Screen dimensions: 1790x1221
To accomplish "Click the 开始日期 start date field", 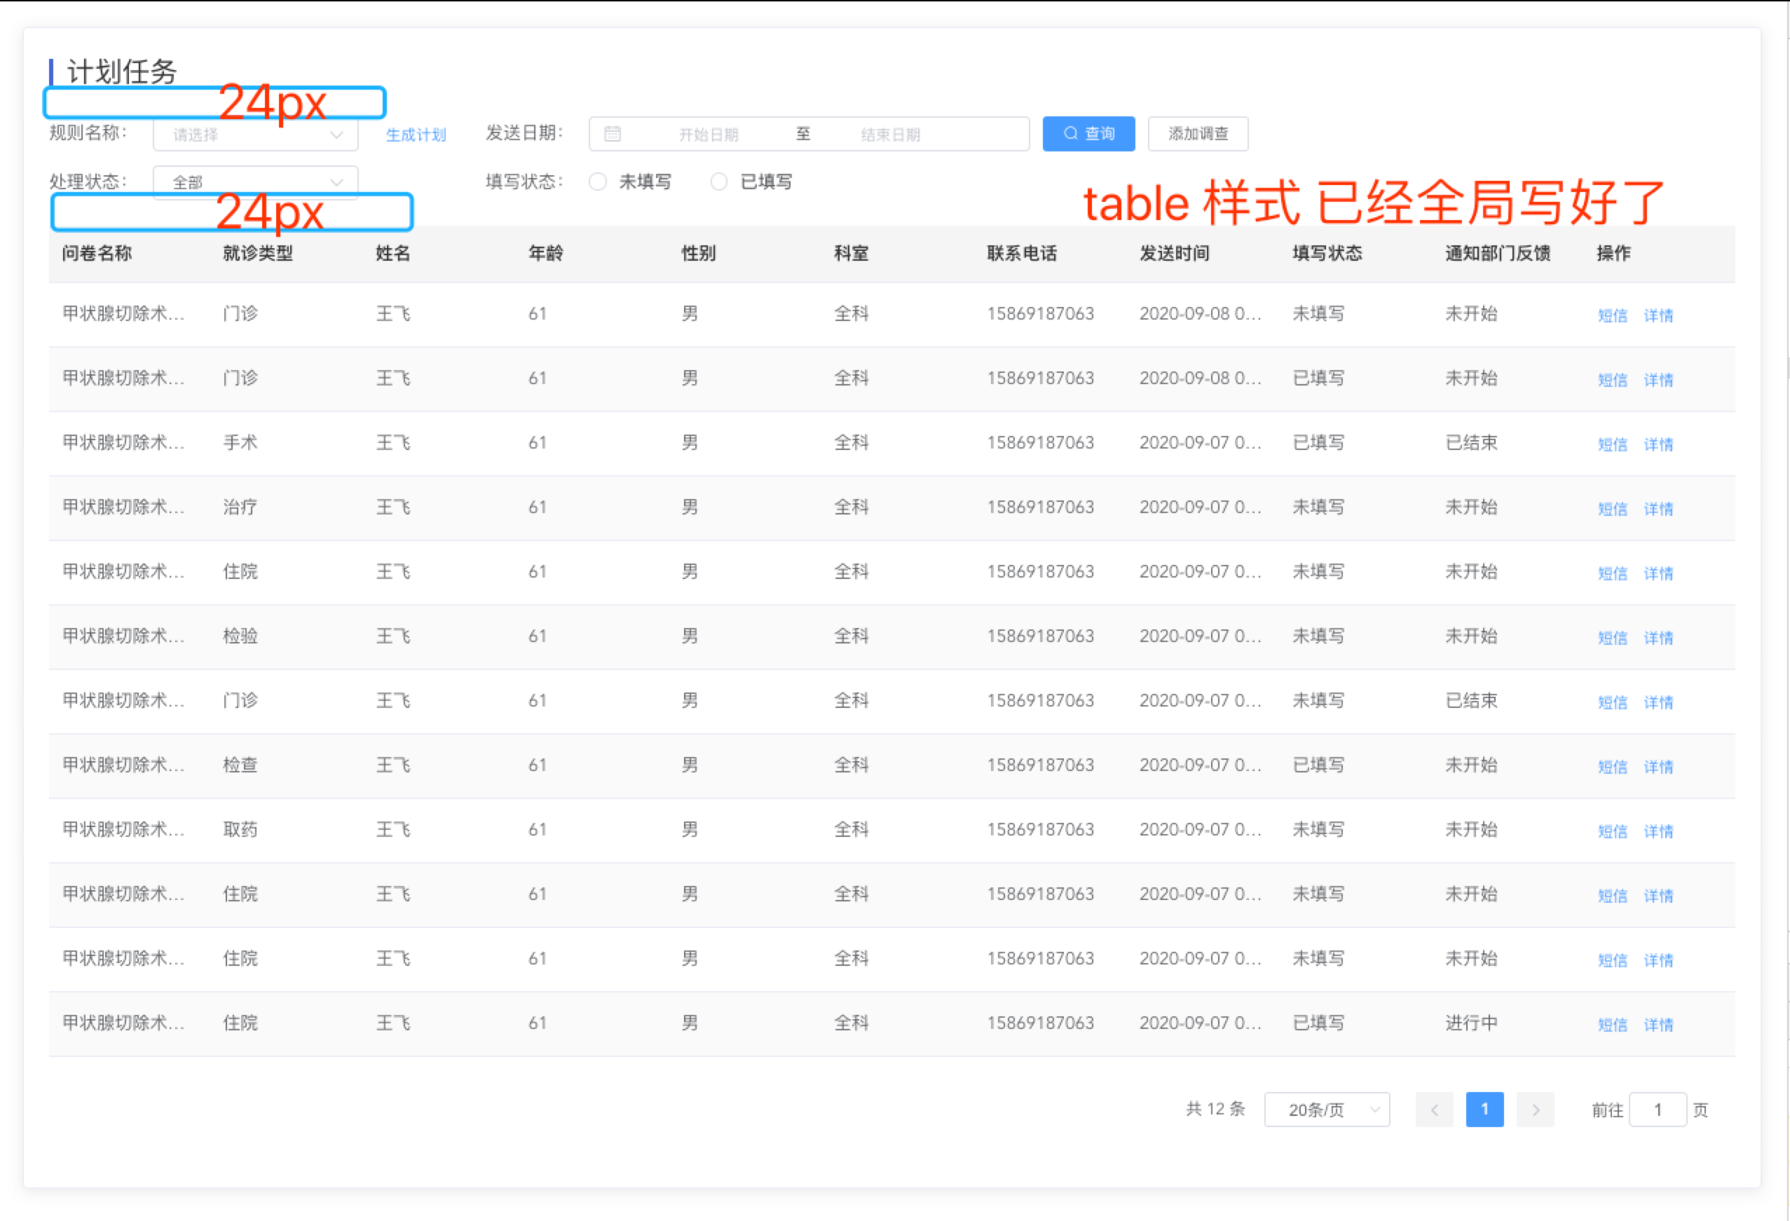I will pos(709,135).
